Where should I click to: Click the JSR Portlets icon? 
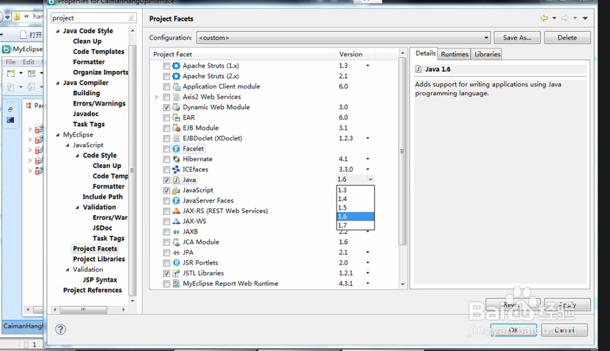[176, 263]
